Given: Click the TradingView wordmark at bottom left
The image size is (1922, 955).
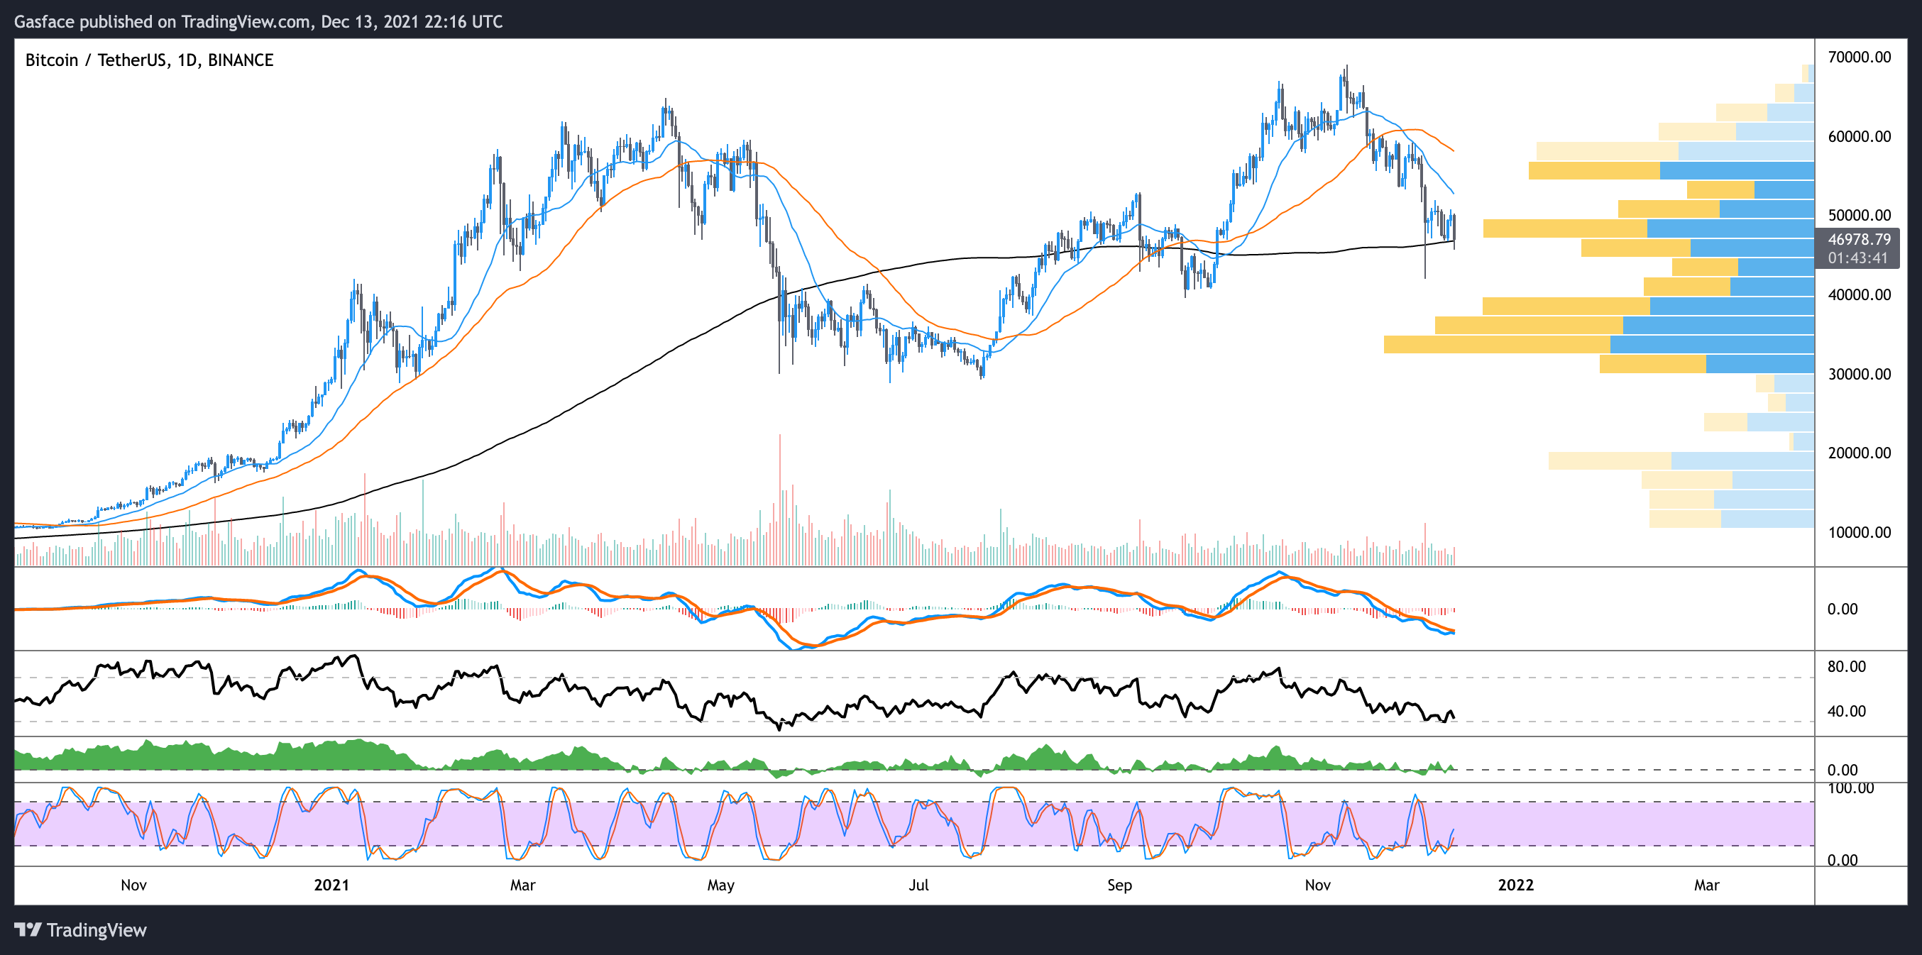Looking at the screenshot, I should pyautogui.click(x=97, y=929).
